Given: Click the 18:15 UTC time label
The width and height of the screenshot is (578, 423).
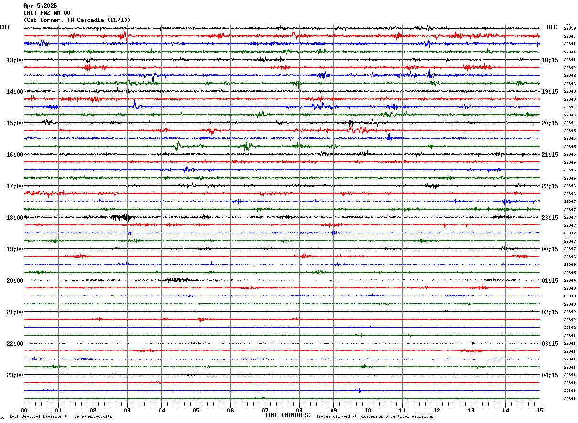Looking at the screenshot, I should 550,60.
